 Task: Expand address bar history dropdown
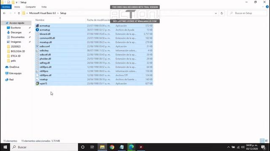(x=216, y=13)
